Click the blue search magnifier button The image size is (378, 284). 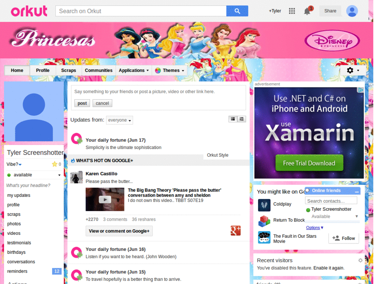tap(237, 11)
